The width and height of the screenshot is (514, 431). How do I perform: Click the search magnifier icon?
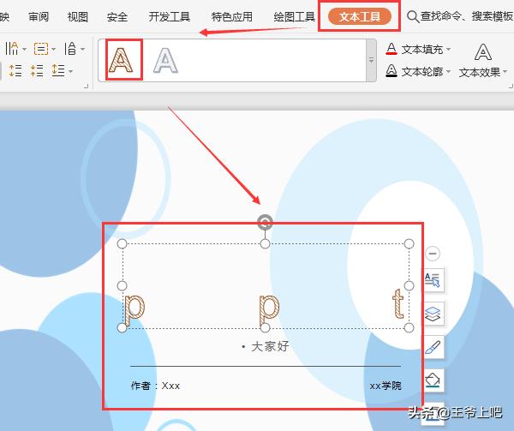tap(413, 16)
